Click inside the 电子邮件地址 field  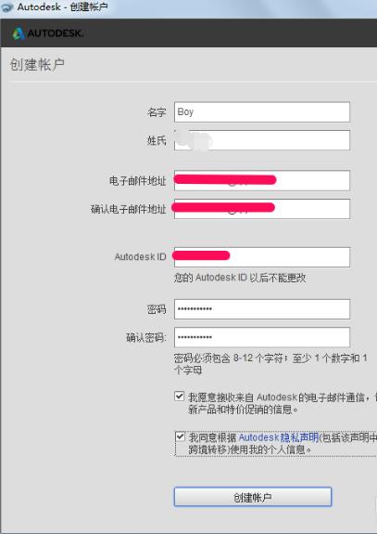coord(262,180)
